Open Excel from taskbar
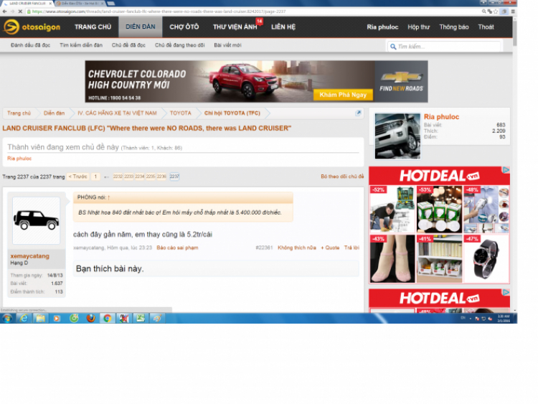Viewport: 538px width, 404px height. pyautogui.click(x=141, y=318)
